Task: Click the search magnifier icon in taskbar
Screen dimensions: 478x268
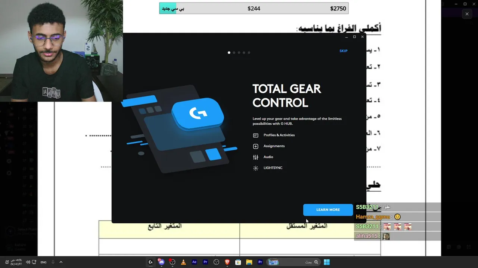Action: [316, 262]
